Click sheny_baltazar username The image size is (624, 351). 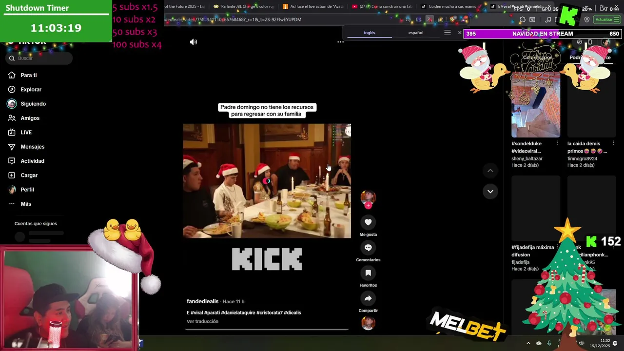tap(527, 158)
